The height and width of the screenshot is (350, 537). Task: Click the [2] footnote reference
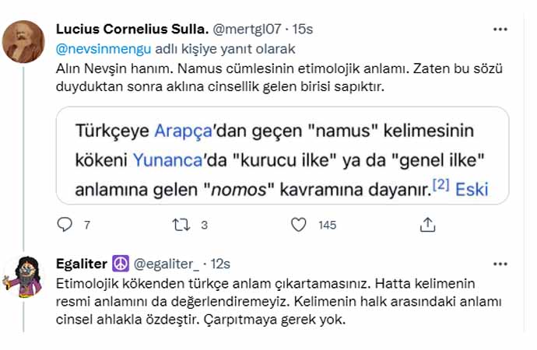[x=441, y=185]
